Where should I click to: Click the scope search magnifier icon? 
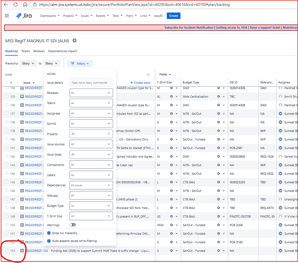click(x=149, y=75)
